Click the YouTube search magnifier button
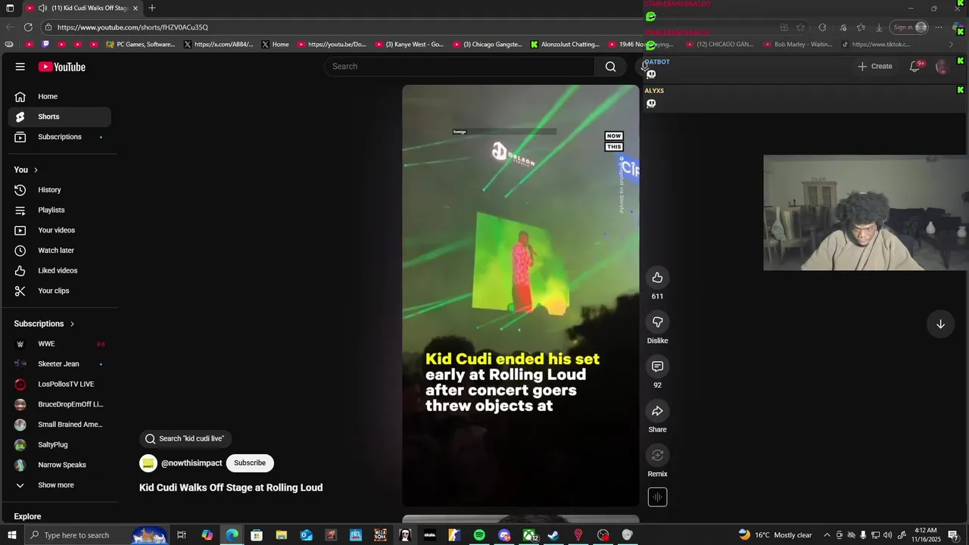969x545 pixels. click(610, 67)
